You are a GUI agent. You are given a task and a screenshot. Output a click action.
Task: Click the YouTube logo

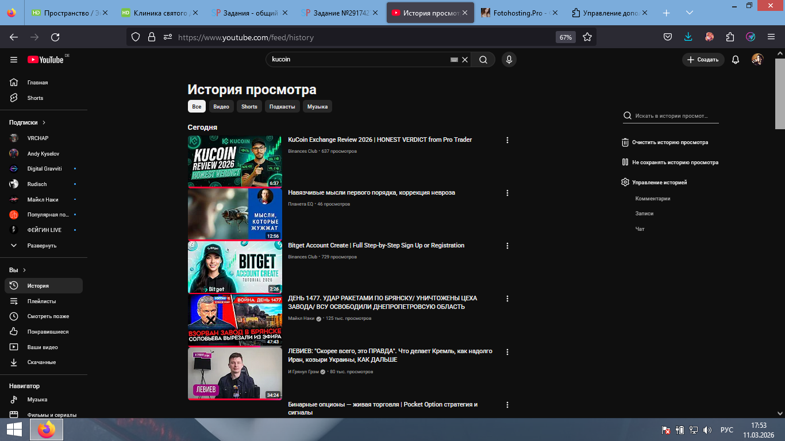tap(46, 60)
